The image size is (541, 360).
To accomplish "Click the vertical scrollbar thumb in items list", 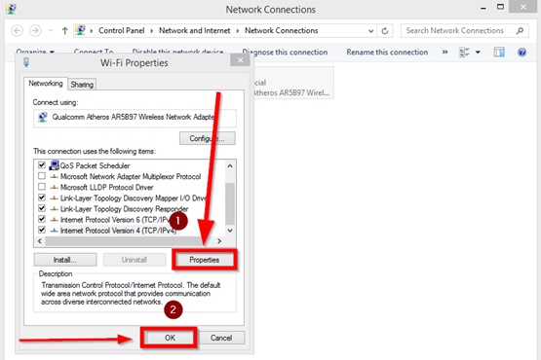I will point(230,203).
